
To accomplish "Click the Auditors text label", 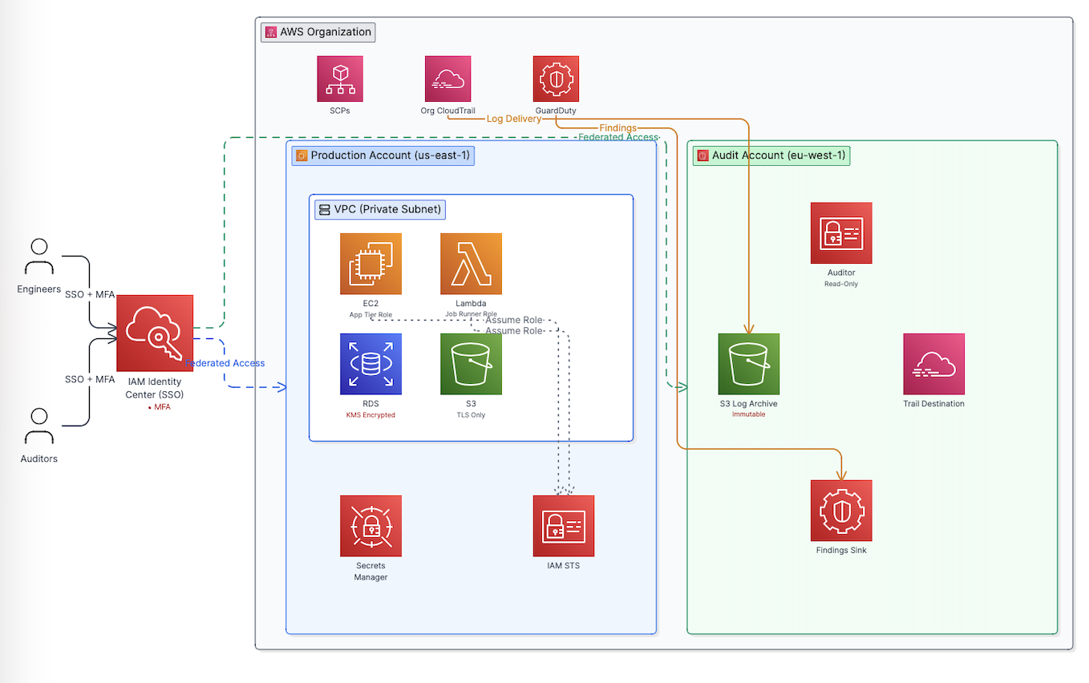I will [x=39, y=459].
